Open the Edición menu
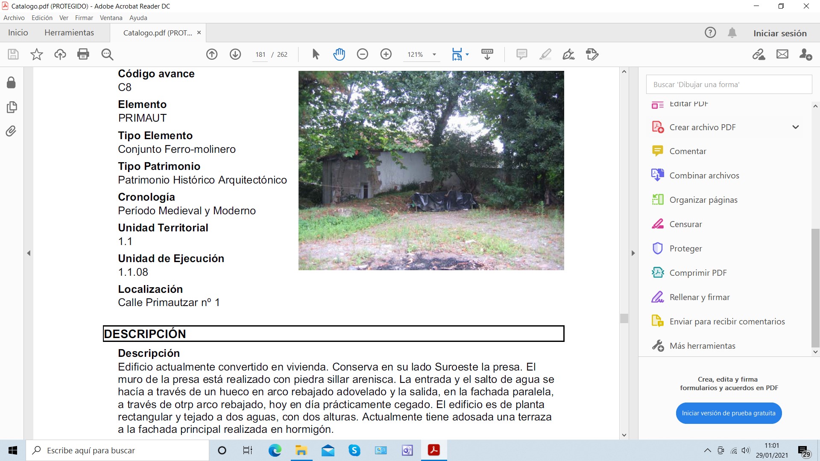Image resolution: width=820 pixels, height=461 pixels. coord(42,18)
